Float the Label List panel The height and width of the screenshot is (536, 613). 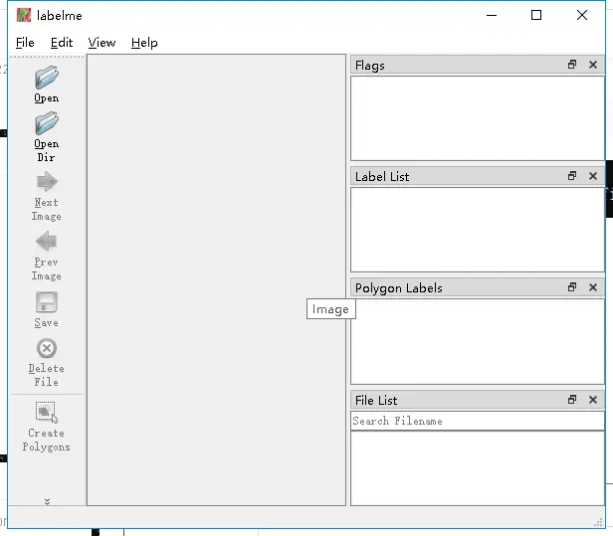click(572, 176)
